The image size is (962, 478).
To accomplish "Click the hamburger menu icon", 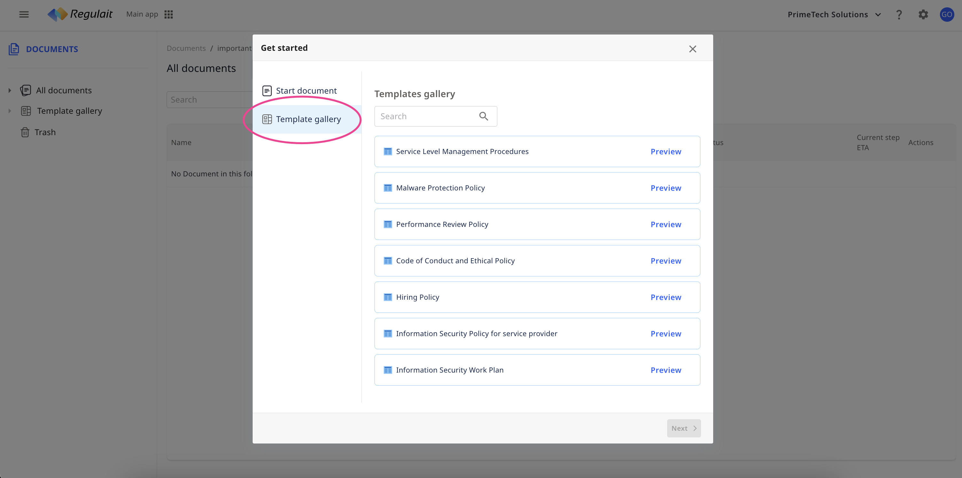I will tap(24, 15).
